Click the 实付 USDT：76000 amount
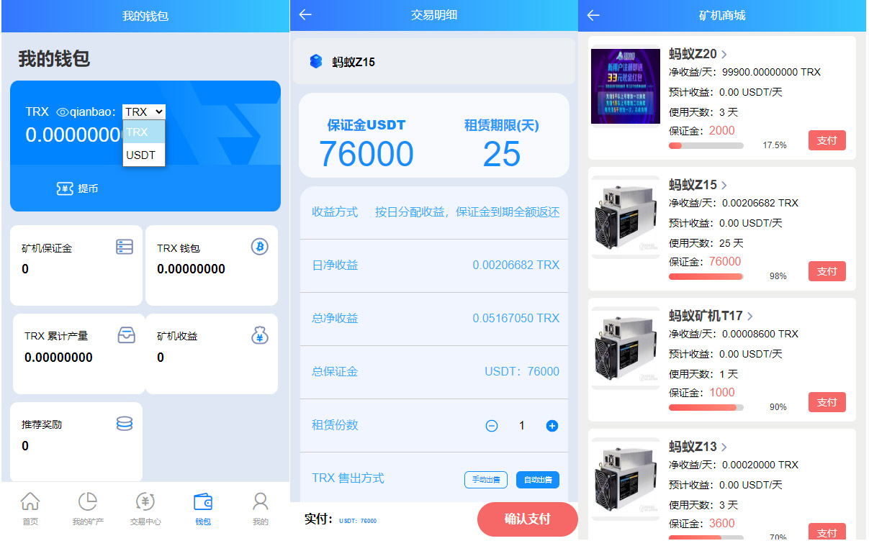Screen dimensions: 869x546 [358, 521]
